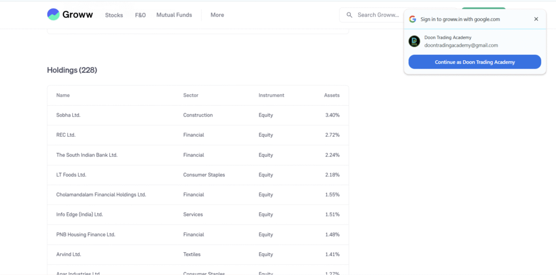The image size is (556, 275).
Task: Expand the More menu
Action: point(217,15)
